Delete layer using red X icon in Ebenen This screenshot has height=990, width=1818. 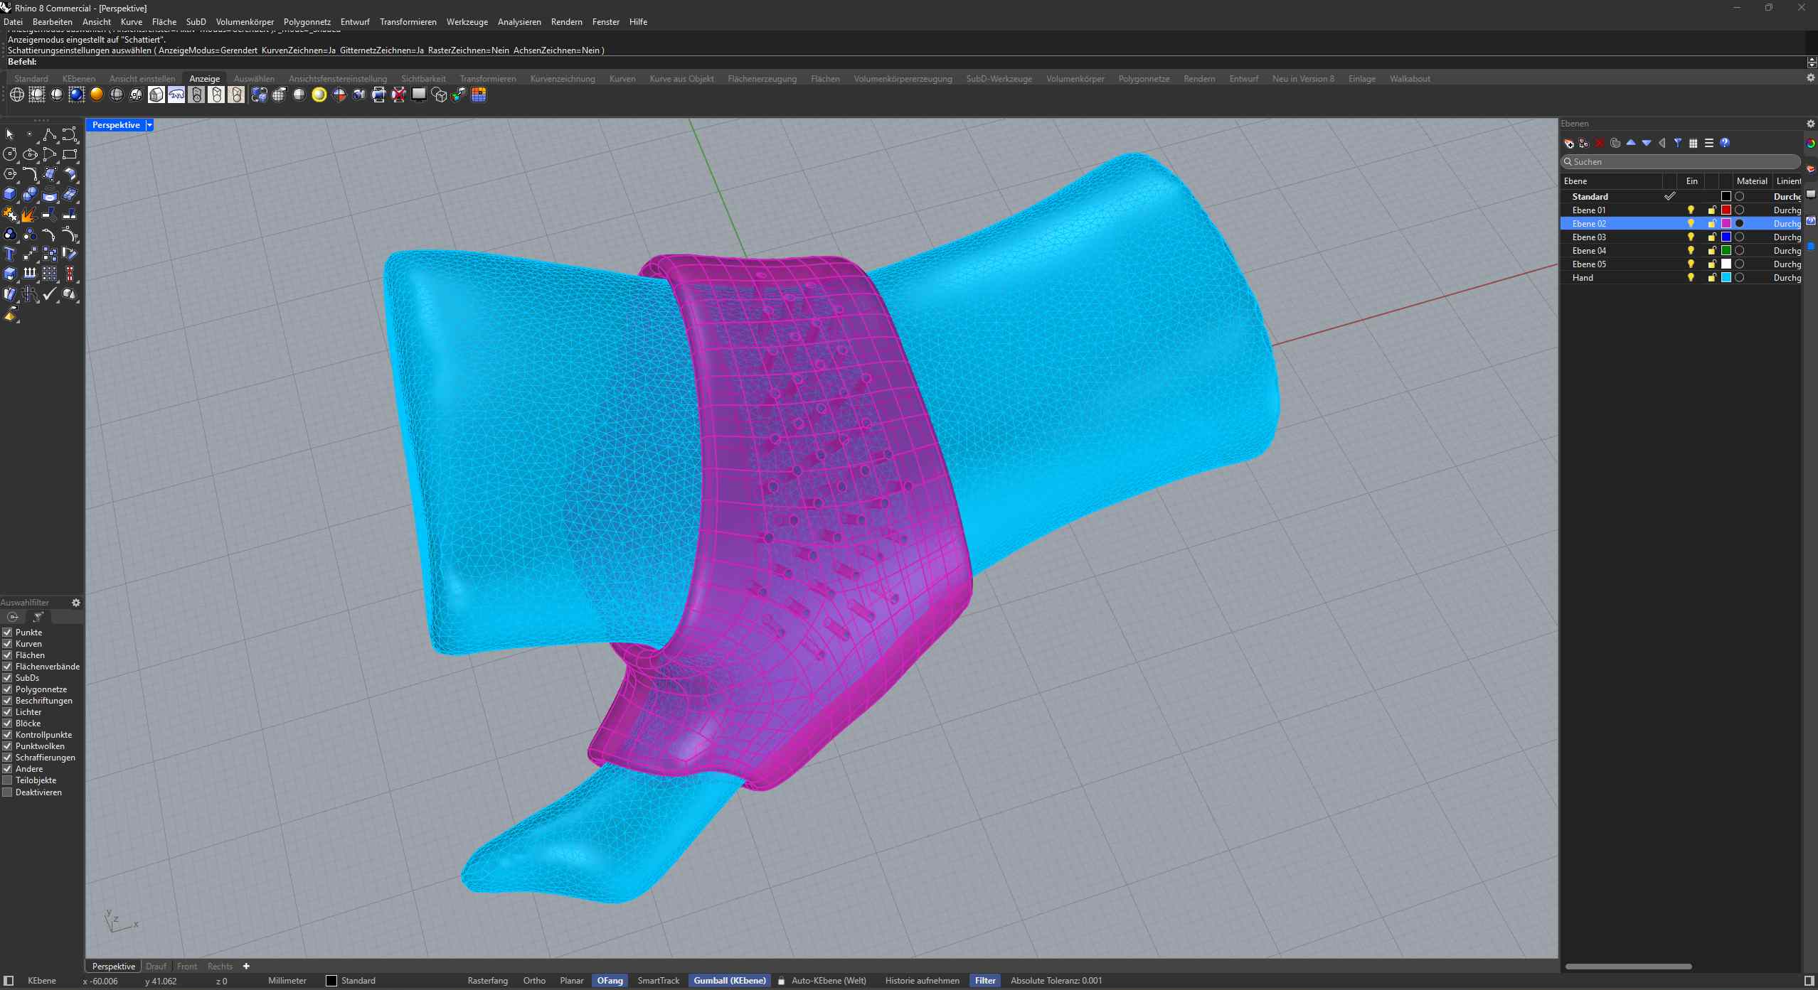point(1599,143)
